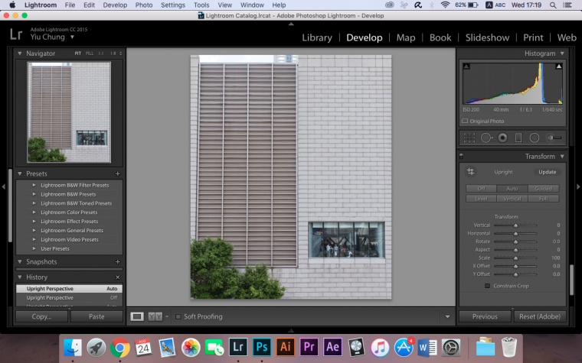This screenshot has width=582, height=363.
Task: Toggle shadow clipping indicator in histogram
Action: tap(466, 66)
